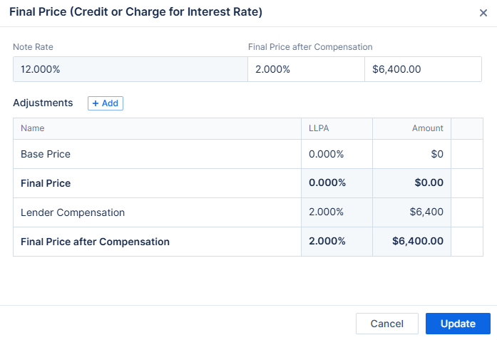Cancel the price changes
This screenshot has width=497, height=340.
point(387,324)
